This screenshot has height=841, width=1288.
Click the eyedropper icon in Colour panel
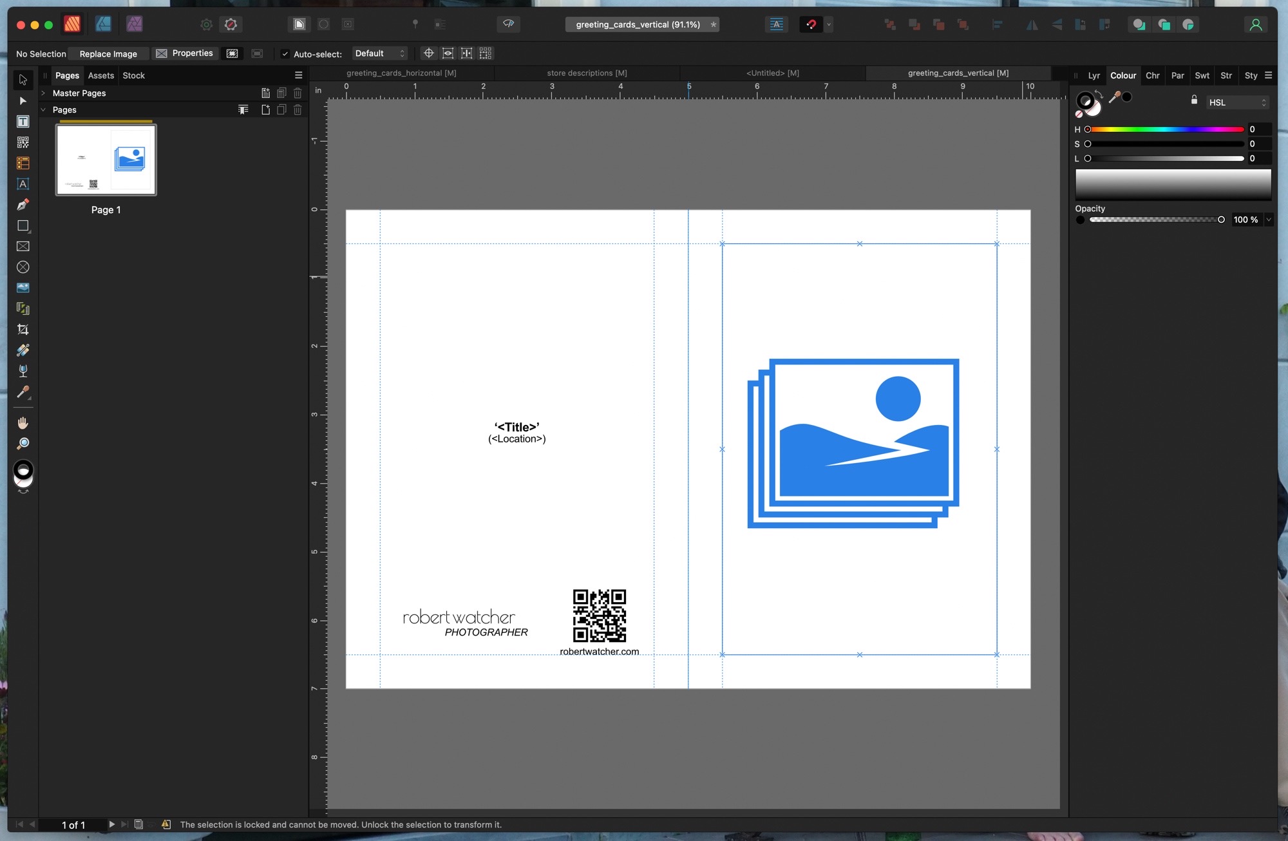[x=1115, y=98]
